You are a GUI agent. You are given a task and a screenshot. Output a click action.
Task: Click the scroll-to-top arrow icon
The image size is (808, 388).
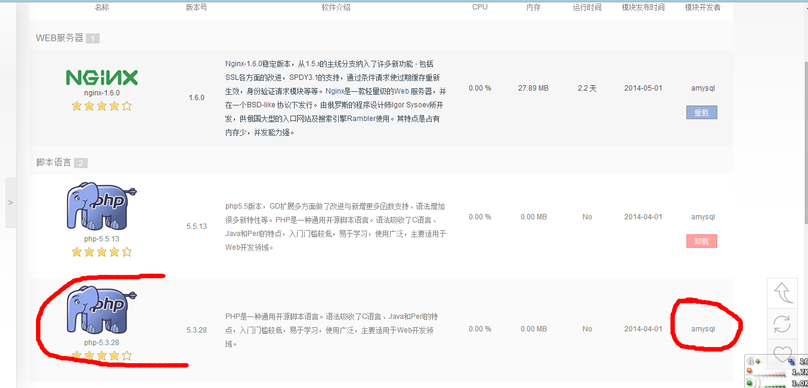[782, 293]
